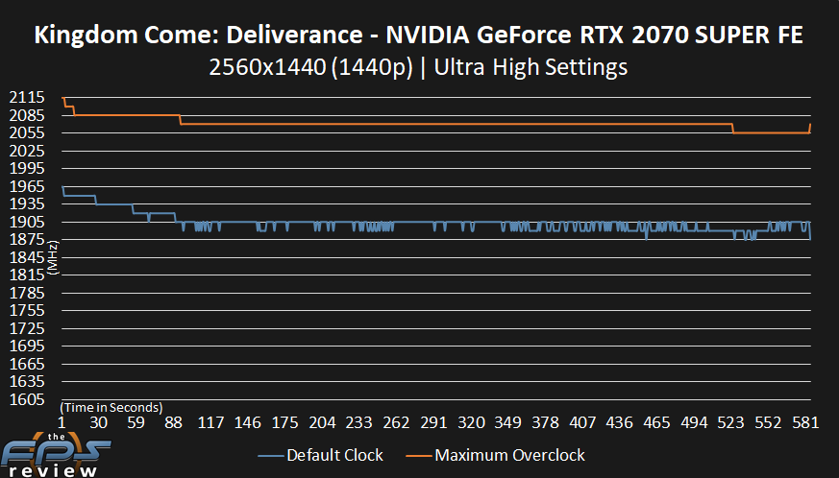839x478 pixels.
Task: Click the x-axis tick label 407
Action: tap(582, 423)
